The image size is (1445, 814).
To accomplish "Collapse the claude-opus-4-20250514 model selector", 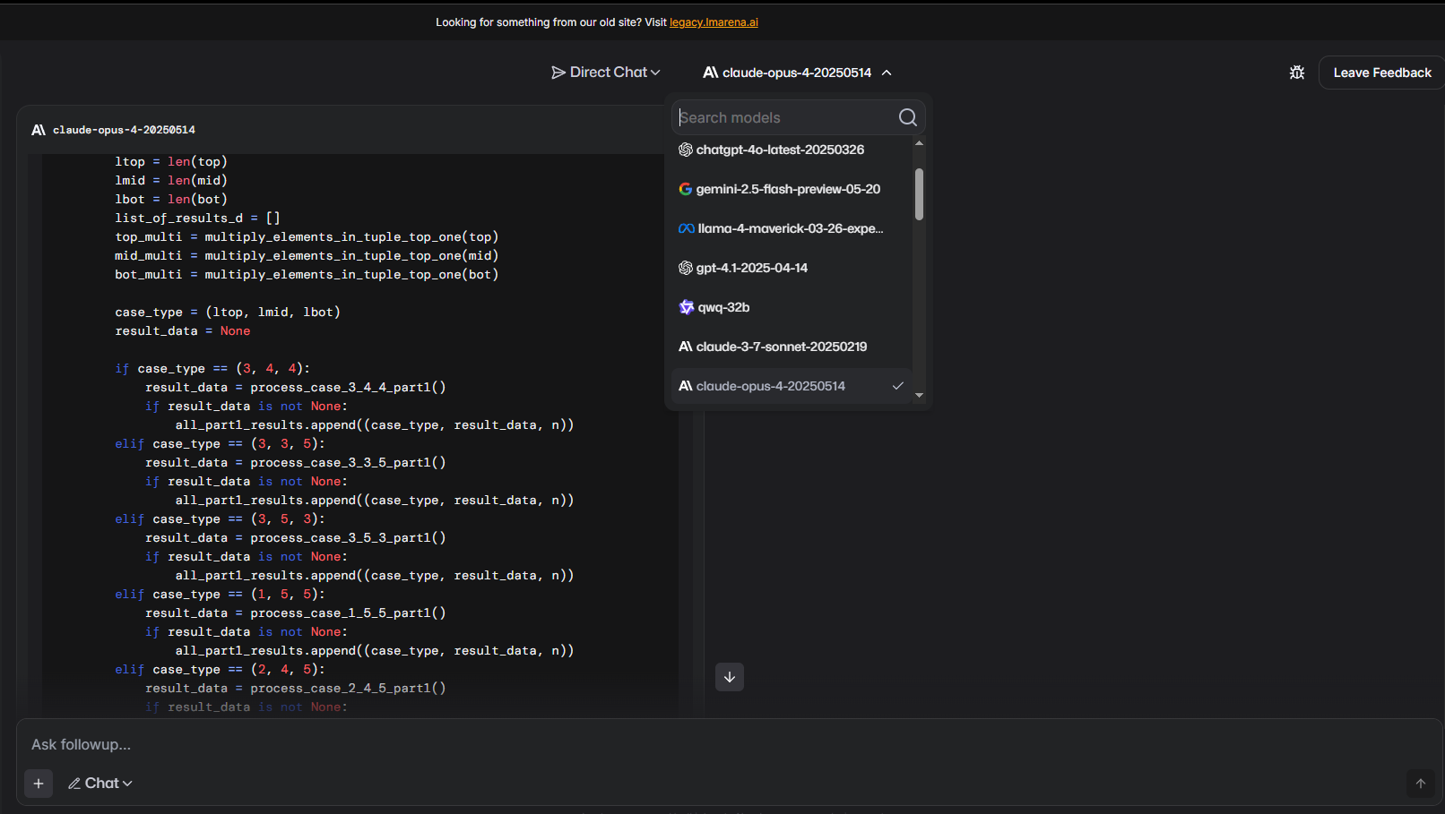I will tap(797, 73).
